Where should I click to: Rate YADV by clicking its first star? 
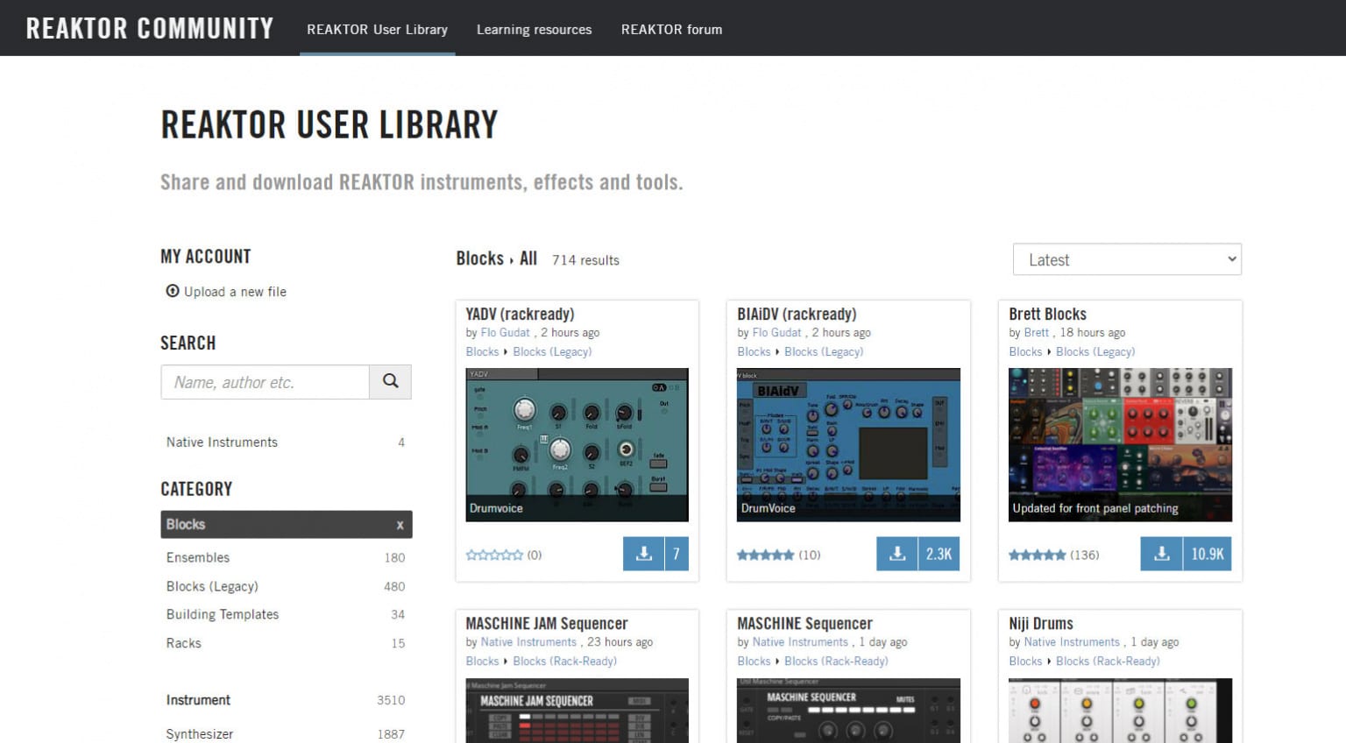tap(470, 554)
